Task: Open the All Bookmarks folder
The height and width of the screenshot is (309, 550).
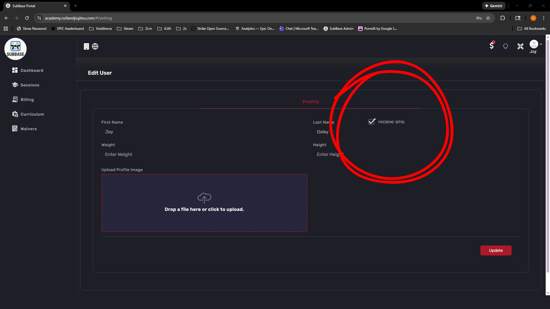Action: [x=532, y=29]
